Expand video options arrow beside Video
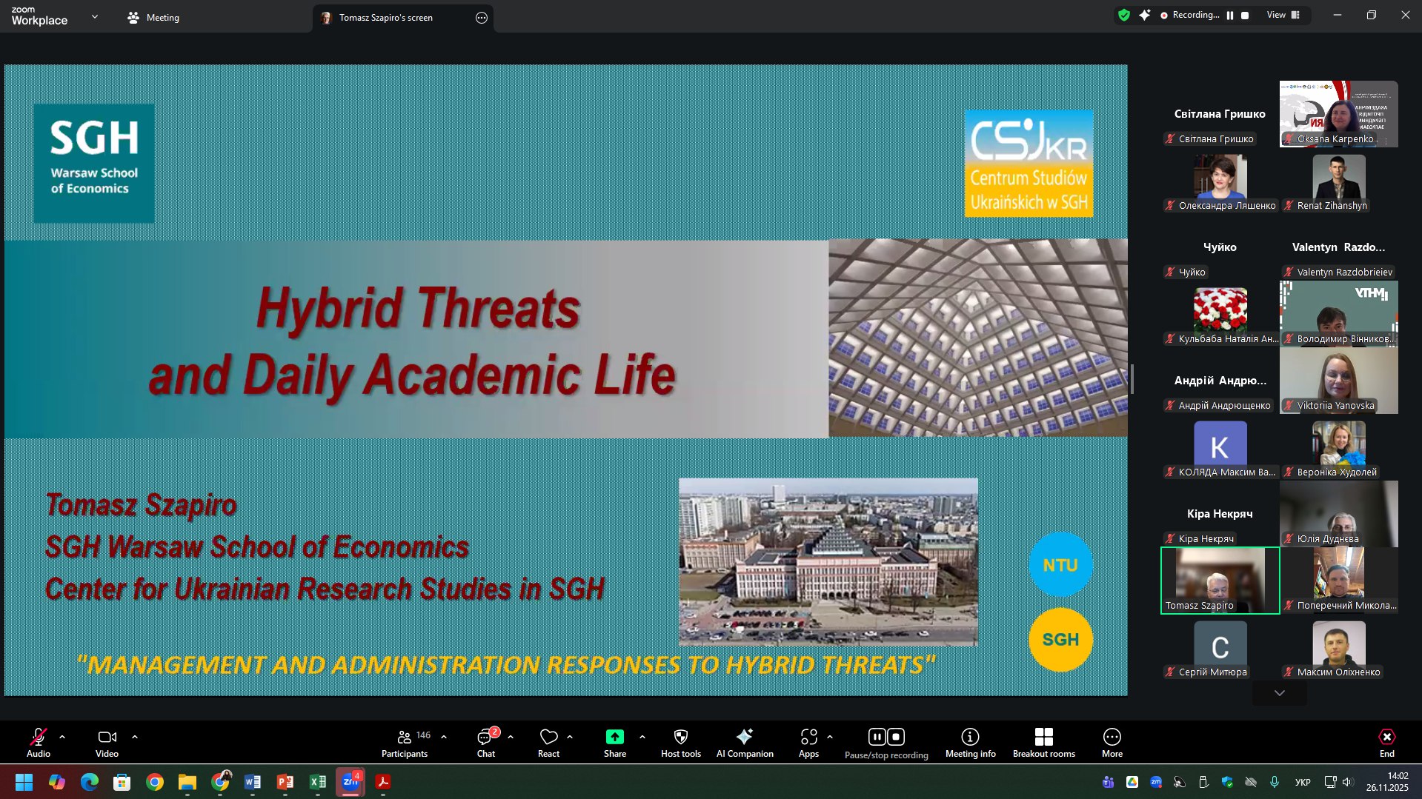This screenshot has width=1422, height=799. pyautogui.click(x=135, y=738)
